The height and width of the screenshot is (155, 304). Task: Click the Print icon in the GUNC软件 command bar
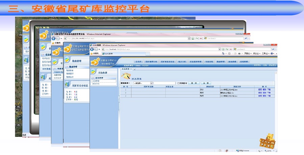click(239, 54)
